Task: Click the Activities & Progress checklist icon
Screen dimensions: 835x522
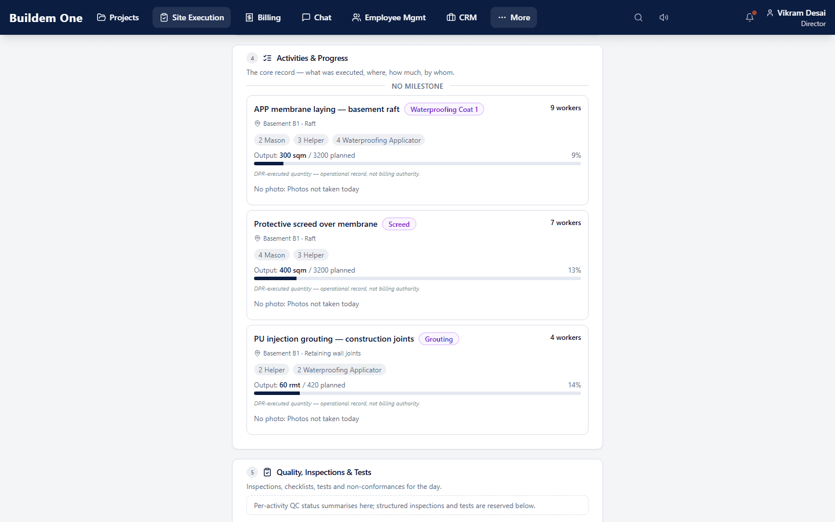Action: tap(267, 58)
